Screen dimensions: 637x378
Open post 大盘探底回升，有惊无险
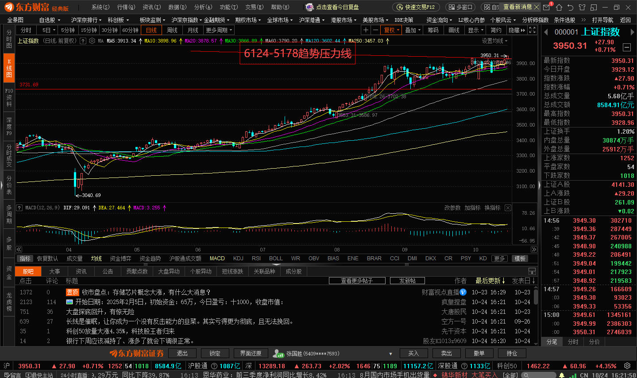pos(100,312)
